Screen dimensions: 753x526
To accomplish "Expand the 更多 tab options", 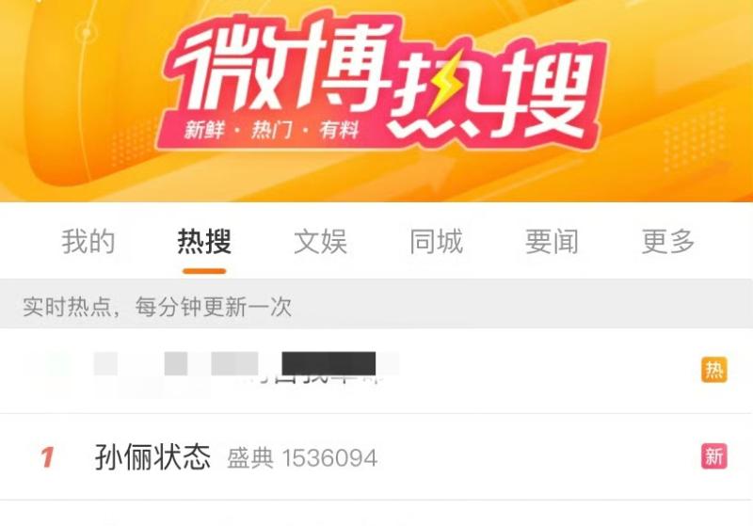I will 668,242.
